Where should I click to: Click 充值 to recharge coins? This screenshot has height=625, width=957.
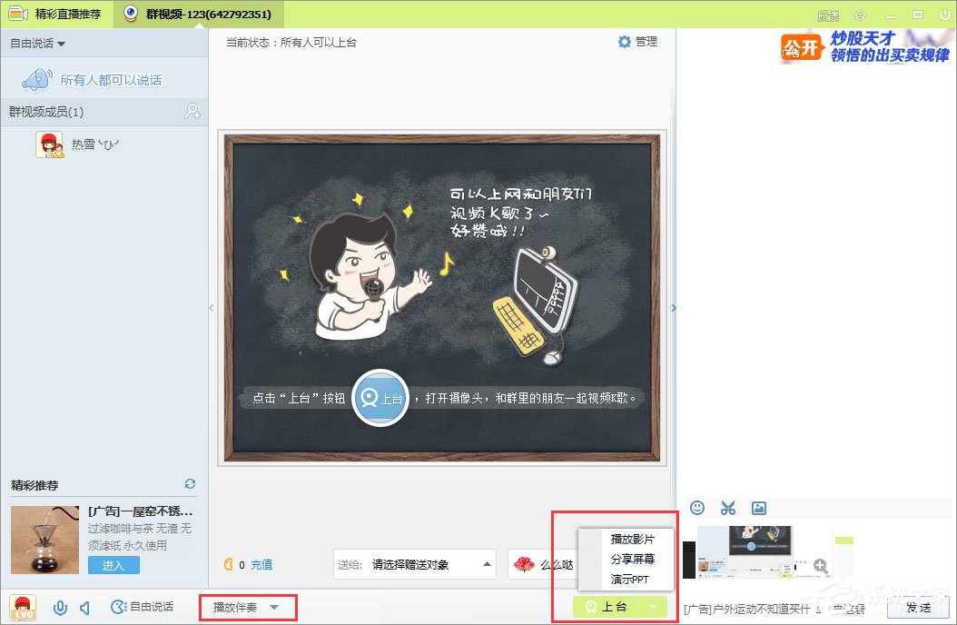pyautogui.click(x=261, y=564)
